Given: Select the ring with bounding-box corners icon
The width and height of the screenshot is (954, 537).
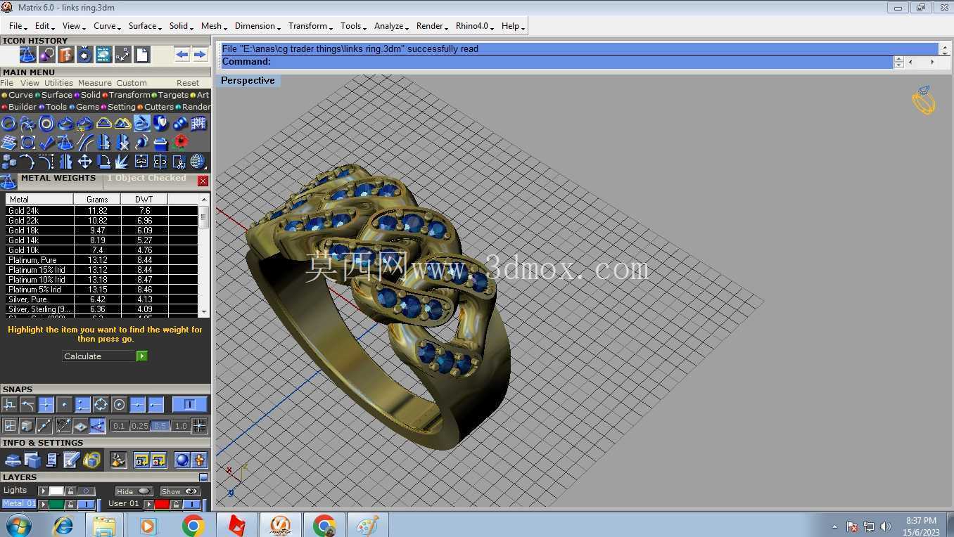Looking at the screenshot, I should click(27, 142).
